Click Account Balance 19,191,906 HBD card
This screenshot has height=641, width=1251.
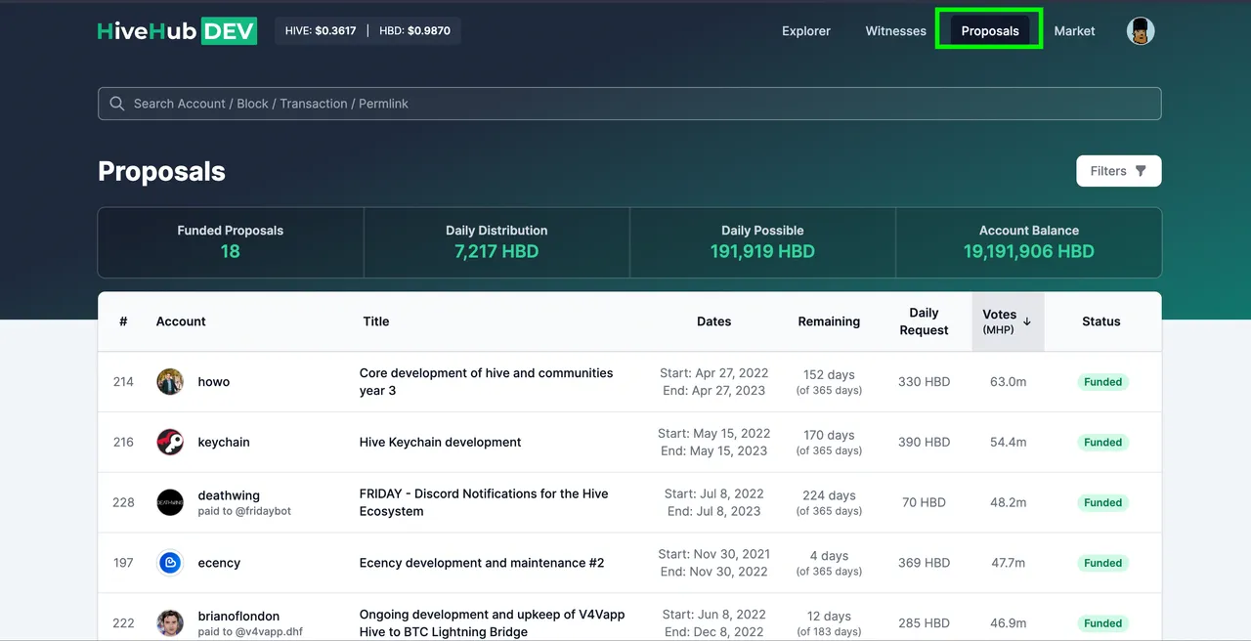[1029, 242]
